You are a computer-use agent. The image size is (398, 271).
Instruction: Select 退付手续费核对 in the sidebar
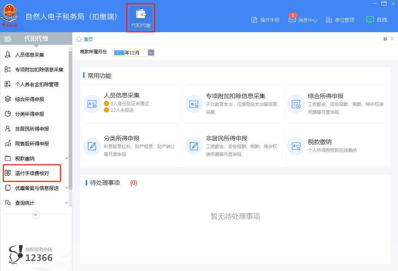point(32,173)
